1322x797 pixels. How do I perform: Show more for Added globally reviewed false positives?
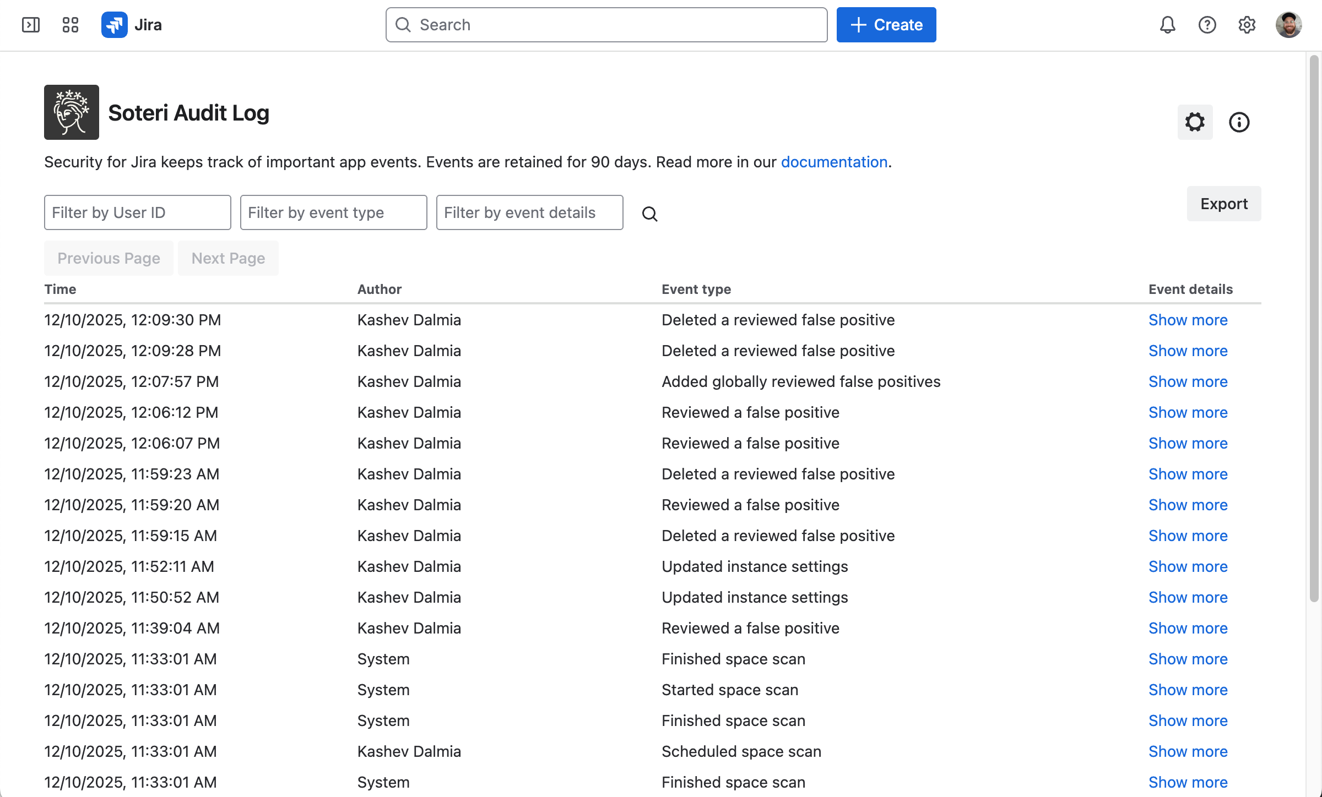(1188, 381)
